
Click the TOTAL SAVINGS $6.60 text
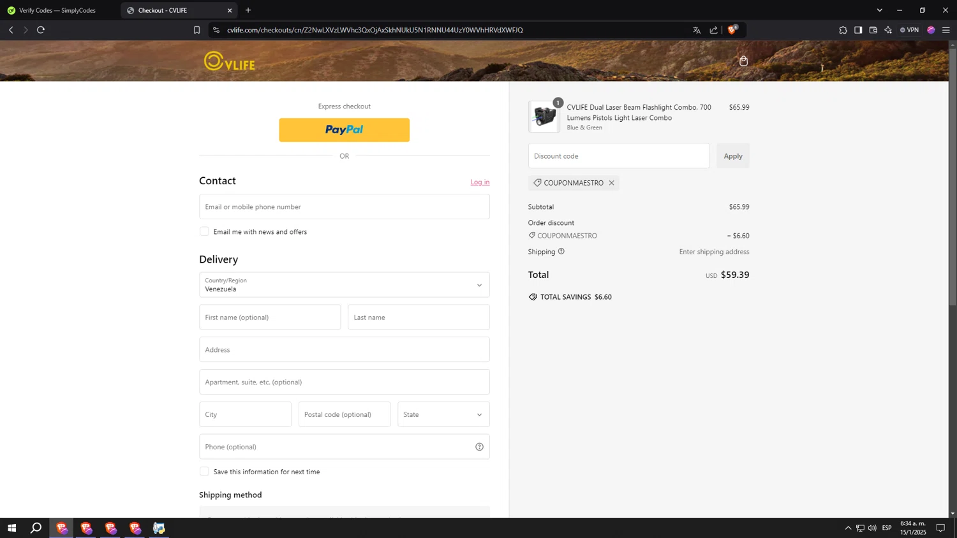click(x=576, y=297)
